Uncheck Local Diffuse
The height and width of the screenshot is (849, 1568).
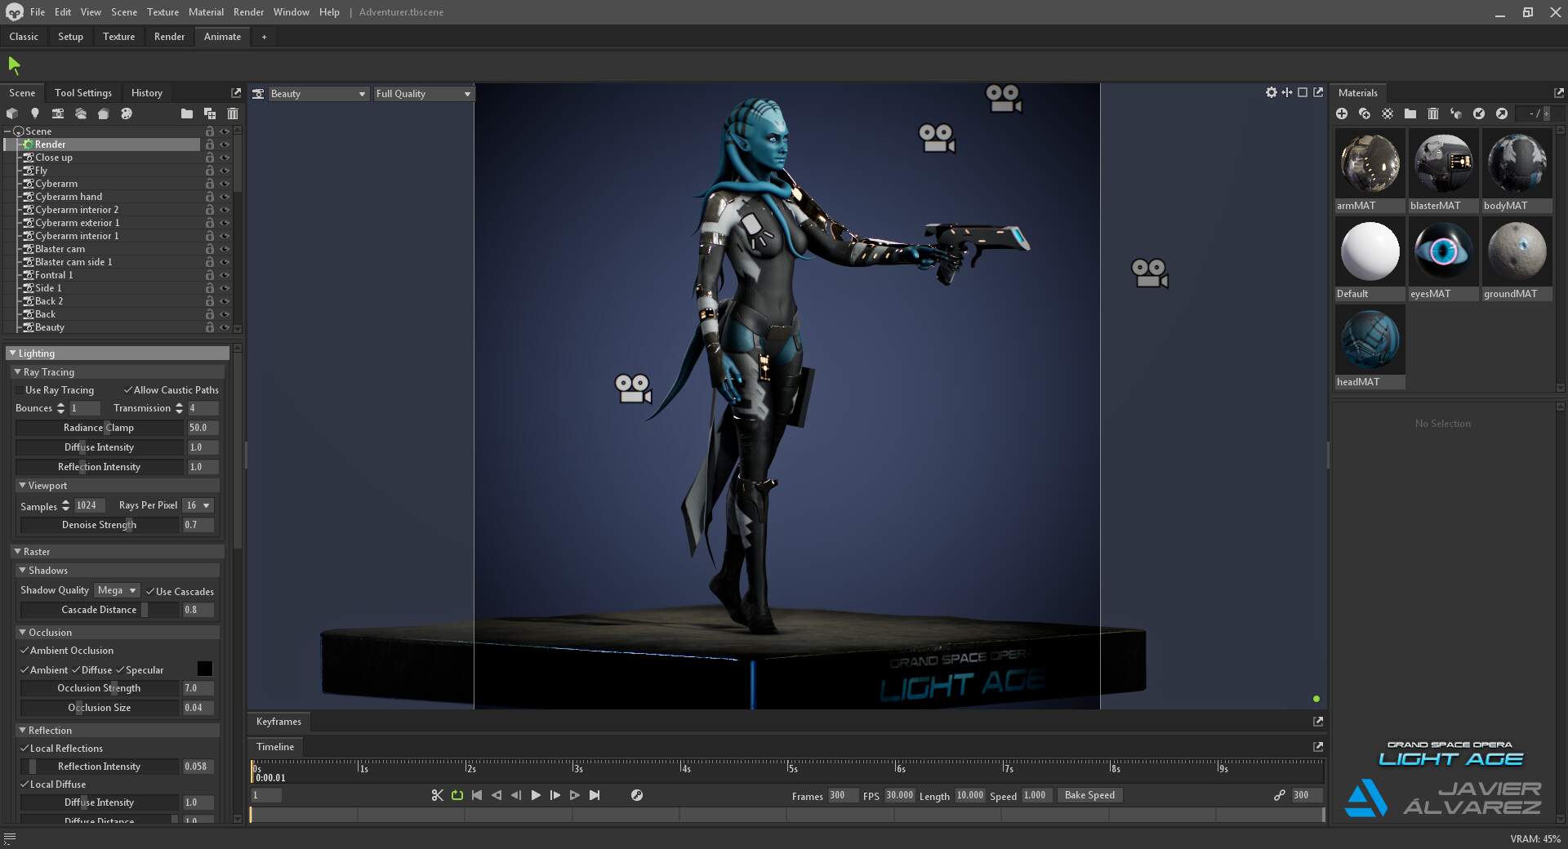click(x=24, y=785)
